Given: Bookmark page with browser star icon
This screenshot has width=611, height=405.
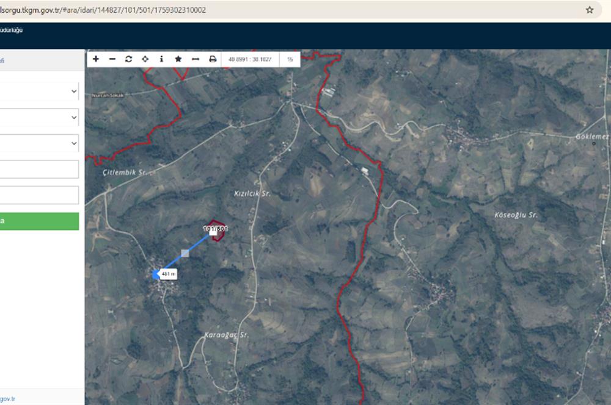Looking at the screenshot, I should tap(590, 10).
